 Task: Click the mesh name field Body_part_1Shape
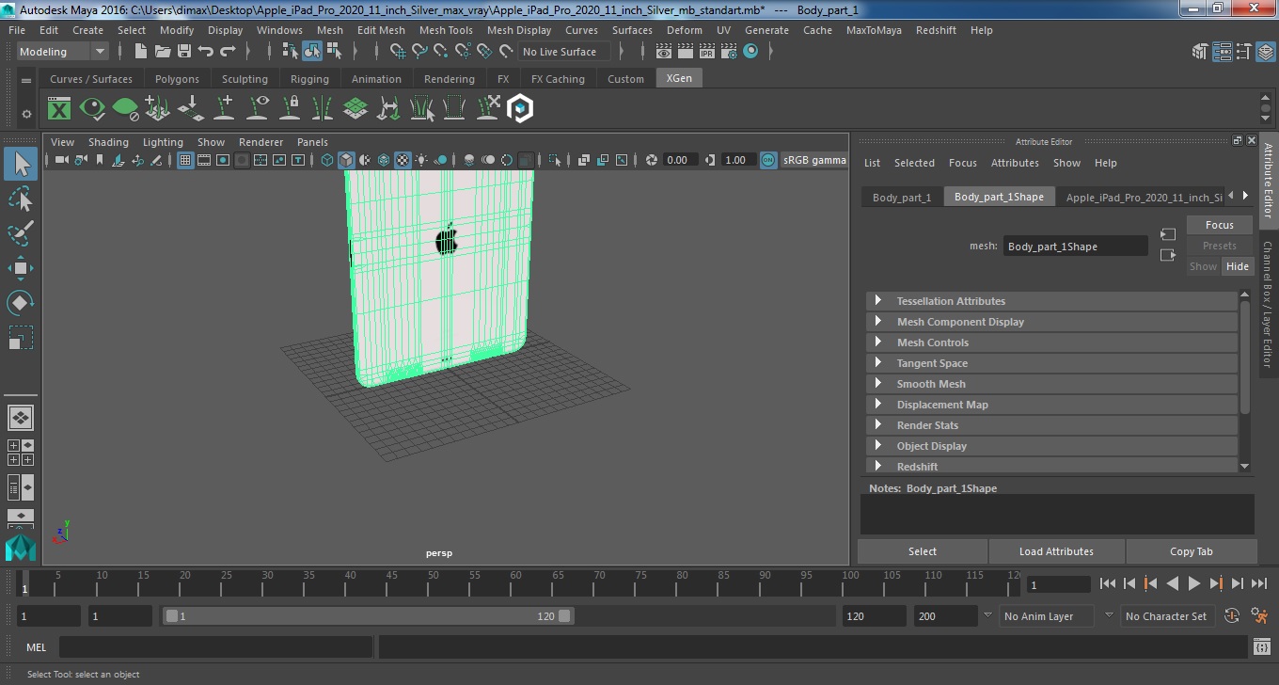1075,247
